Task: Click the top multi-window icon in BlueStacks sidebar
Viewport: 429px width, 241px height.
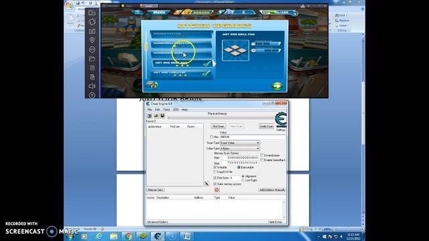Action: 93,13
